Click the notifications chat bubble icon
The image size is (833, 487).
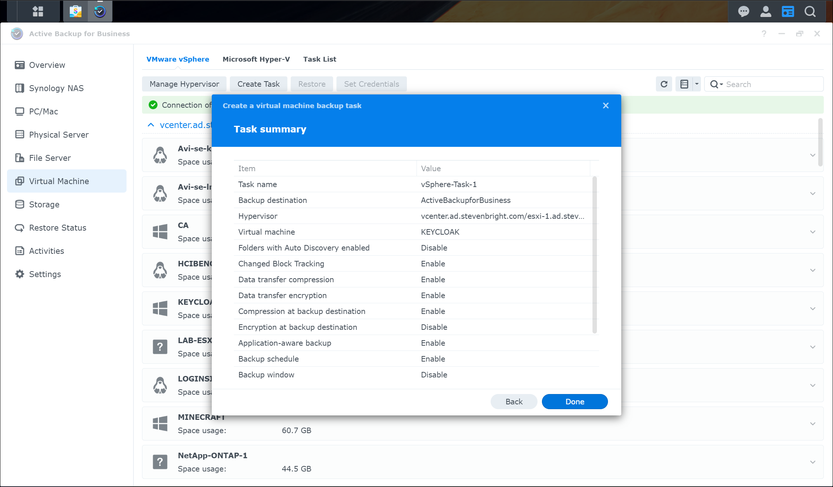click(x=743, y=11)
